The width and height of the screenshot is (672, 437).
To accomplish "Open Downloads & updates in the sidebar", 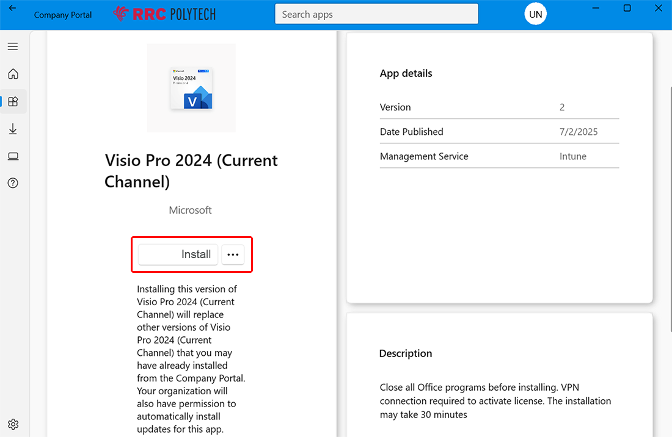I will point(13,129).
